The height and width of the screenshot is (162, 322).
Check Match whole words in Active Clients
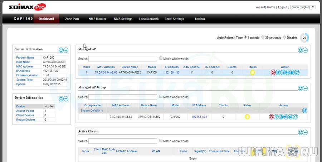click(161, 141)
